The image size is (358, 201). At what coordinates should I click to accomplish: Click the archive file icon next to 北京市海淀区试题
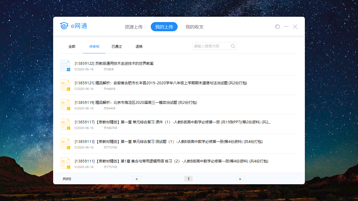tap(65, 104)
